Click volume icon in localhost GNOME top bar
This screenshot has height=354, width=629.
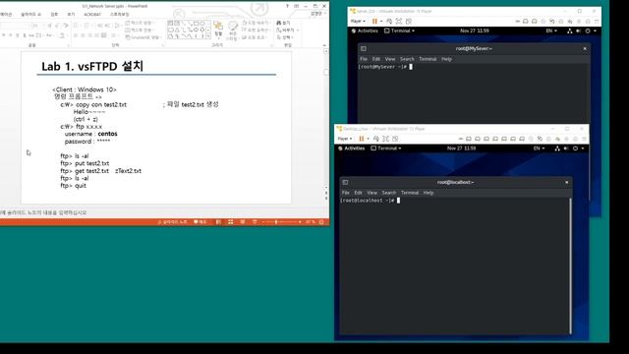tap(566, 148)
